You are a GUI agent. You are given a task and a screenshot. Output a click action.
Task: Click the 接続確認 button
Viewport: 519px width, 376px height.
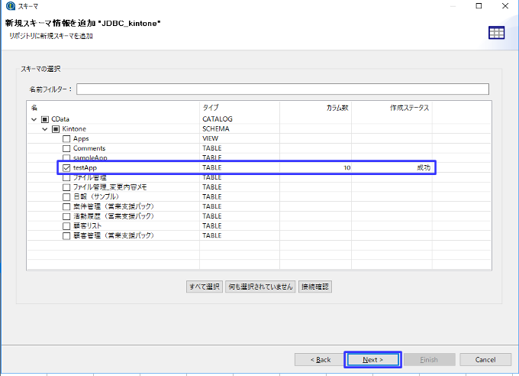[315, 287]
